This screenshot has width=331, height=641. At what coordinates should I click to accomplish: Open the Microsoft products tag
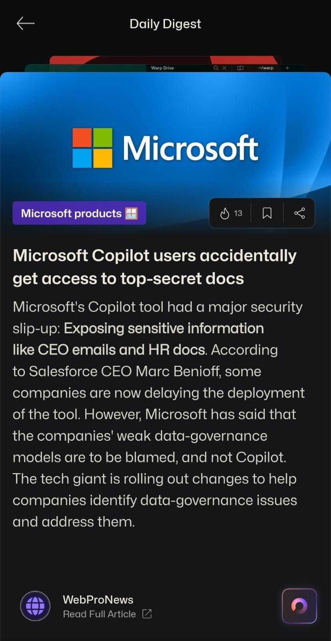79,213
